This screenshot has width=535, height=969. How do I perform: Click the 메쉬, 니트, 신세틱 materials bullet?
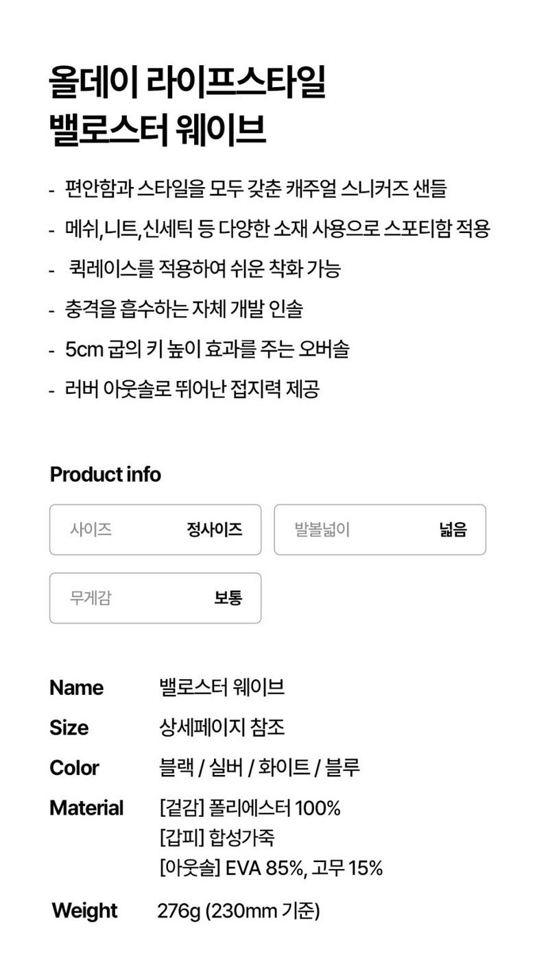click(277, 228)
